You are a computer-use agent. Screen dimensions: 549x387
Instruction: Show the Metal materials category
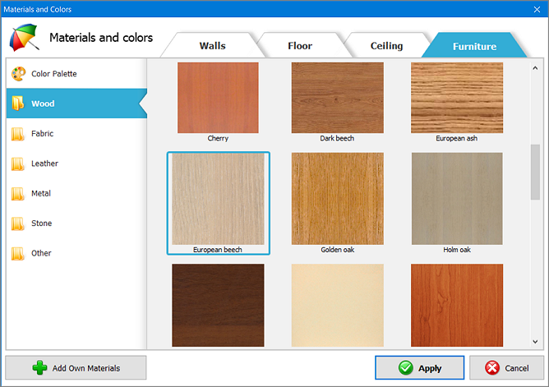pyautogui.click(x=76, y=193)
